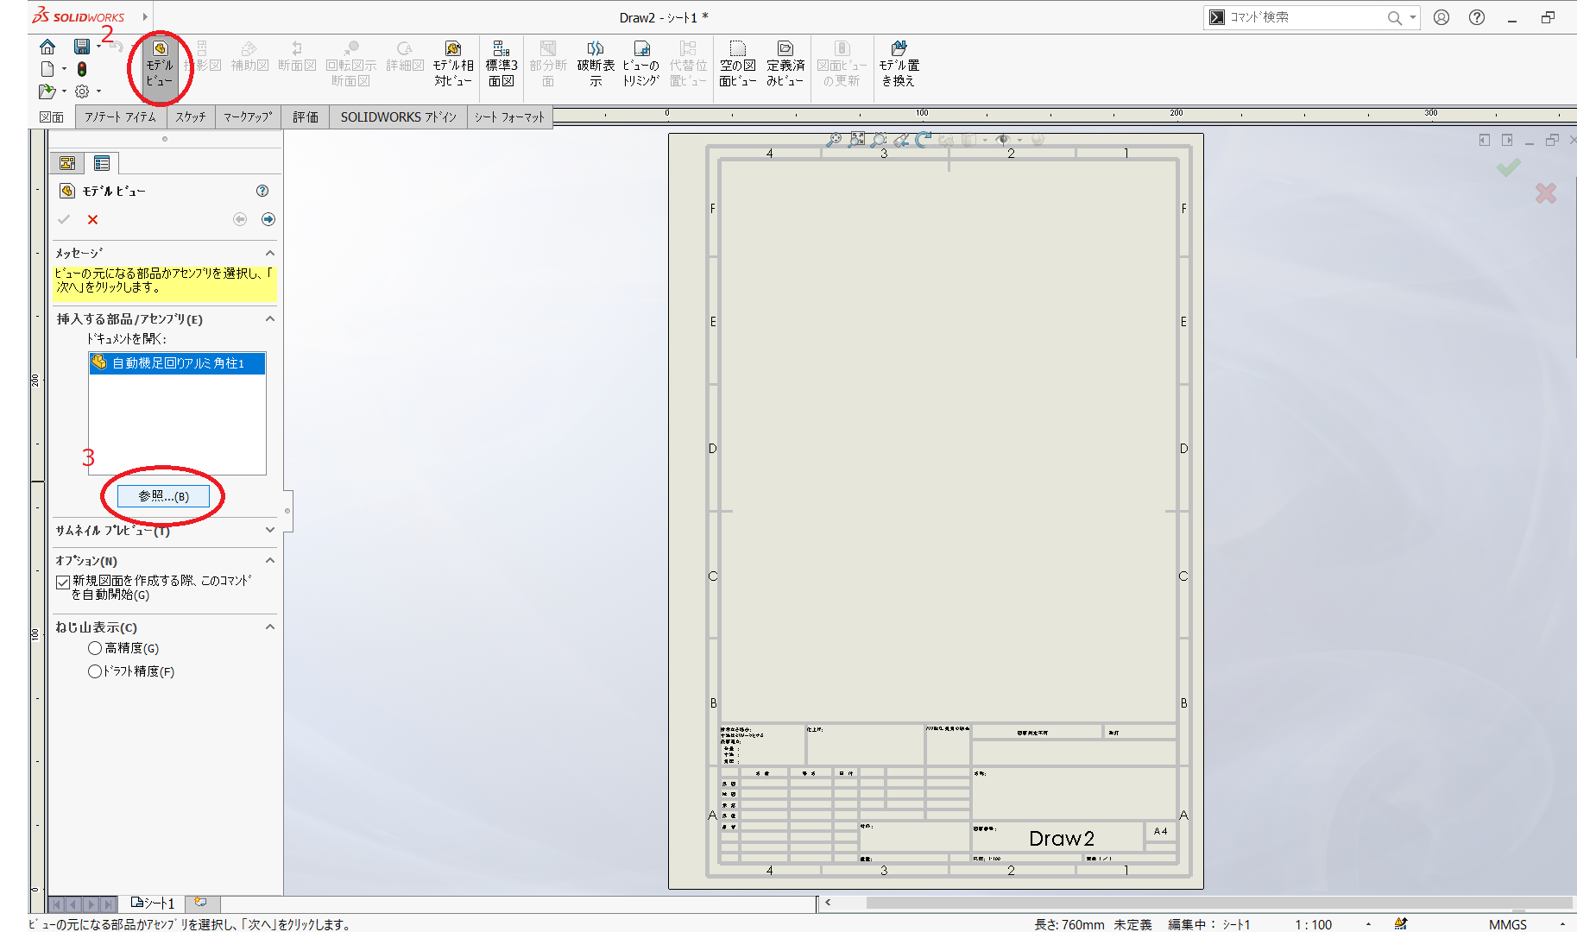
Task: Insert 空の図面ビュー empty view
Action: (738, 65)
